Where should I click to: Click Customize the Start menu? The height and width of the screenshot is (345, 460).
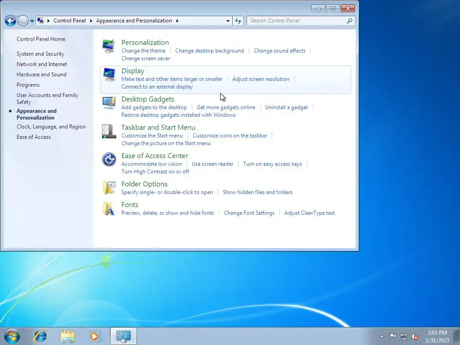click(152, 136)
